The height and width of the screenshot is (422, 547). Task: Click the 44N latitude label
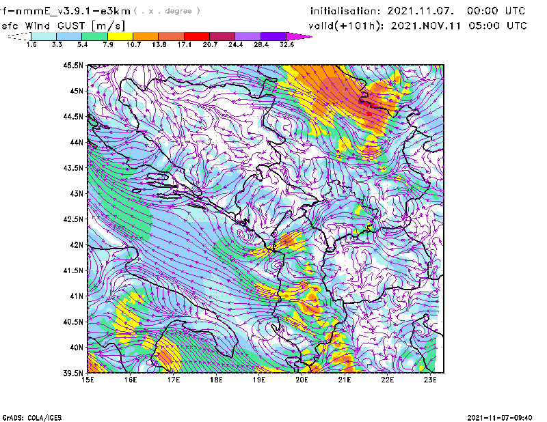point(77,142)
